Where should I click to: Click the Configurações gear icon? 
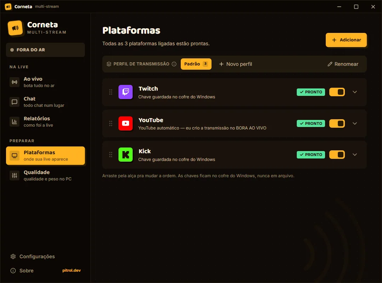(13, 256)
